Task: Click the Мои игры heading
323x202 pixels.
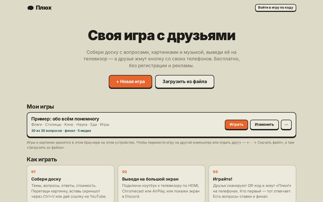Action: pyautogui.click(x=40, y=107)
